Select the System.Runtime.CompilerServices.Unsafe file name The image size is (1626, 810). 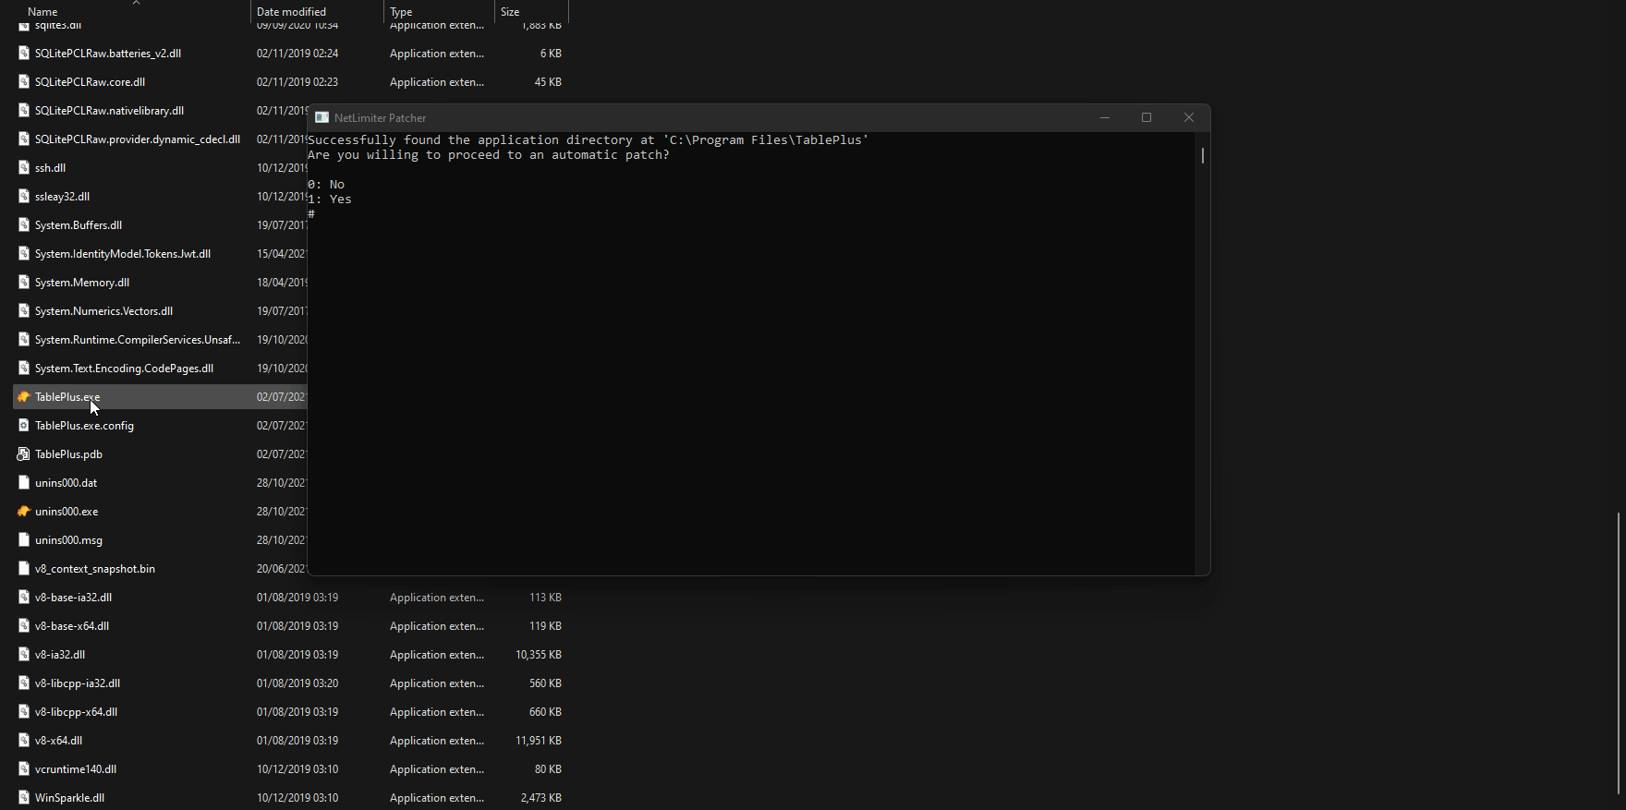pos(138,340)
